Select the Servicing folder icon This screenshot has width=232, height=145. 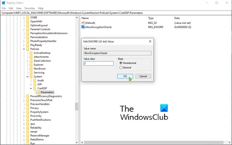(x=31, y=73)
